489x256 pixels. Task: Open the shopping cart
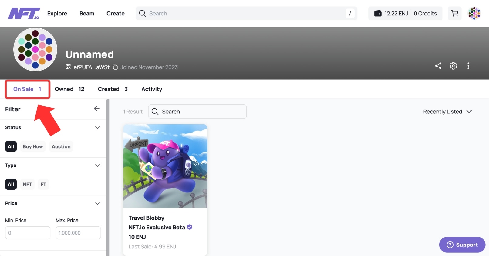pyautogui.click(x=454, y=13)
